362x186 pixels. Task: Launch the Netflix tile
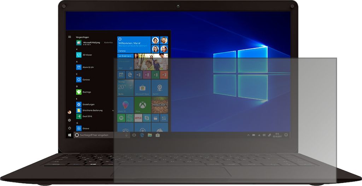pyautogui.click(x=138, y=118)
